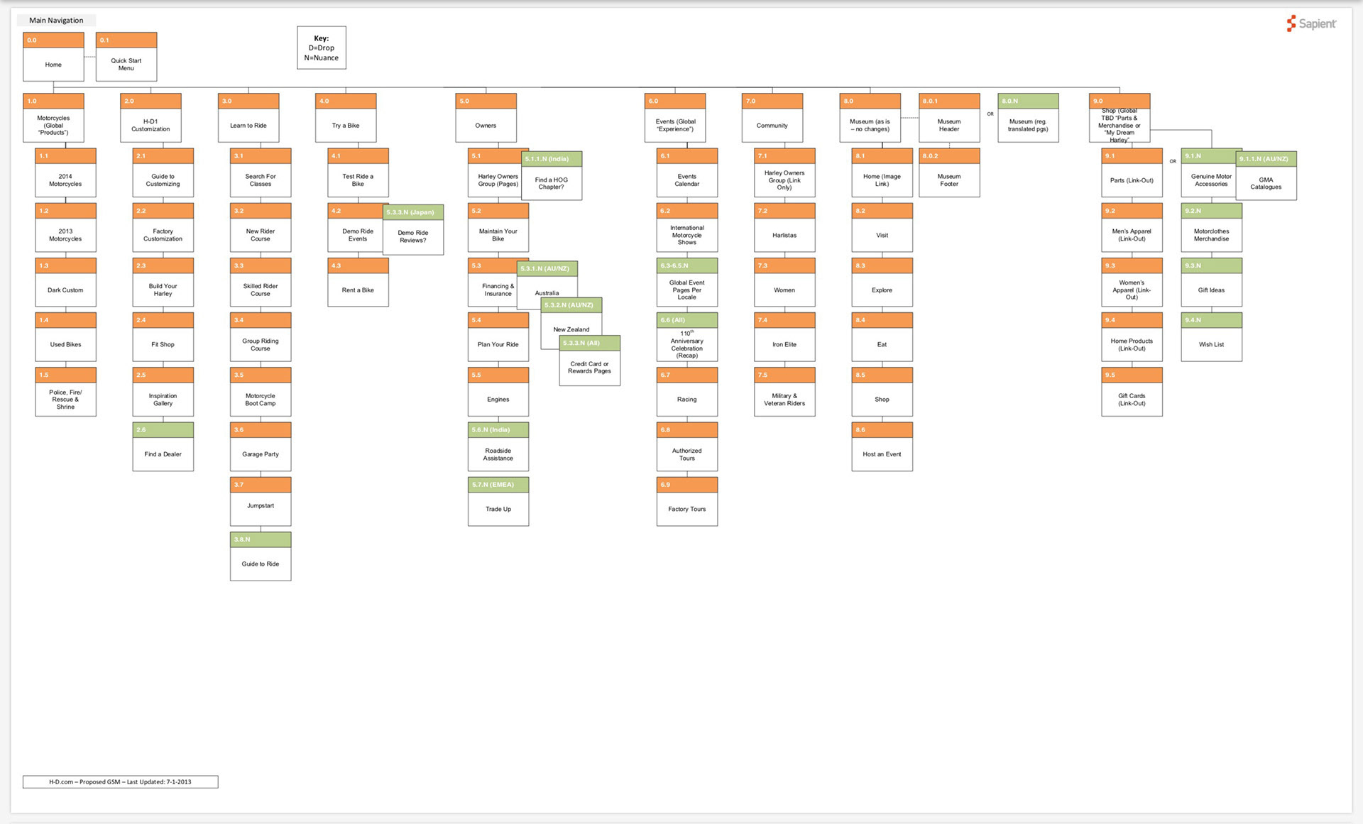
Task: Select the H-D1 Customization node
Action: [x=150, y=118]
